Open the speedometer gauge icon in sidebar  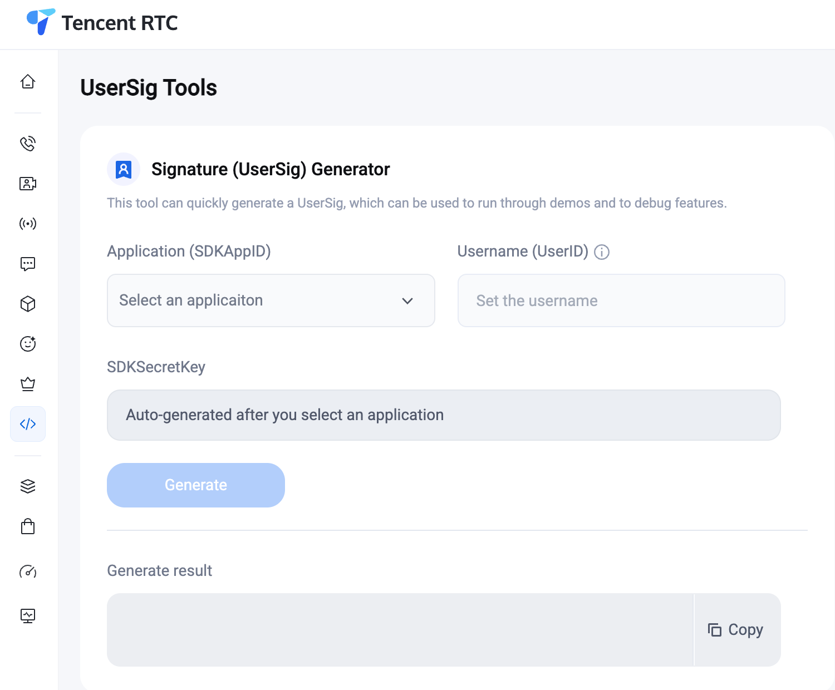coord(28,571)
